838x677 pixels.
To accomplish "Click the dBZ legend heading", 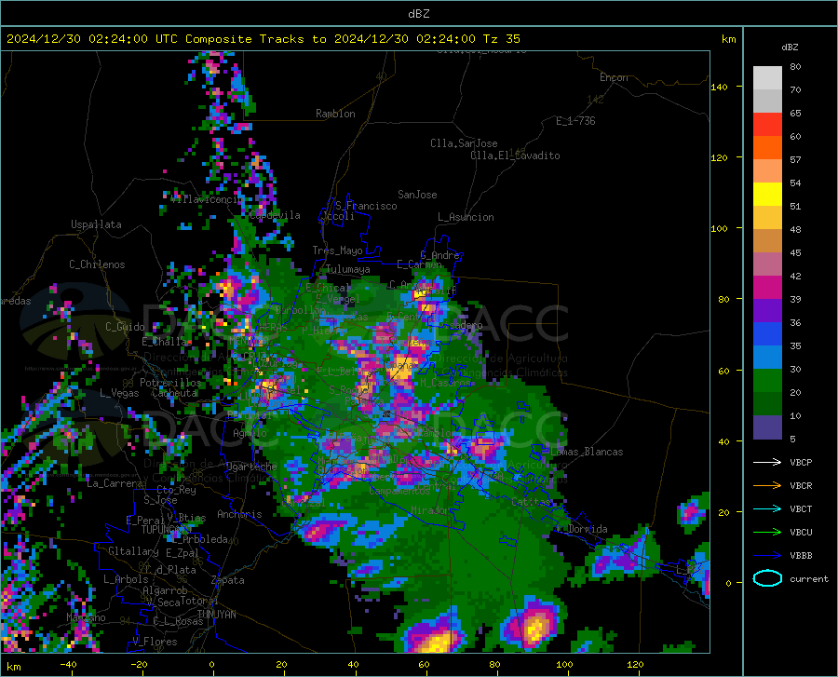I will 790,47.
